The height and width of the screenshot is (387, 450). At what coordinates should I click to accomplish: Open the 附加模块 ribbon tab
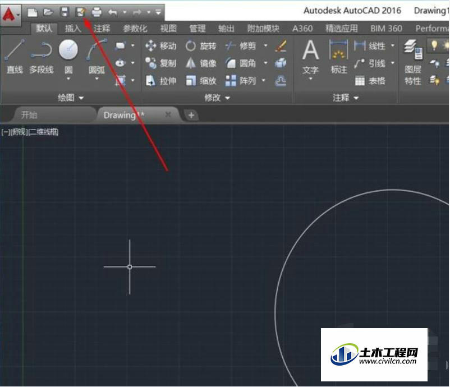tap(263, 29)
